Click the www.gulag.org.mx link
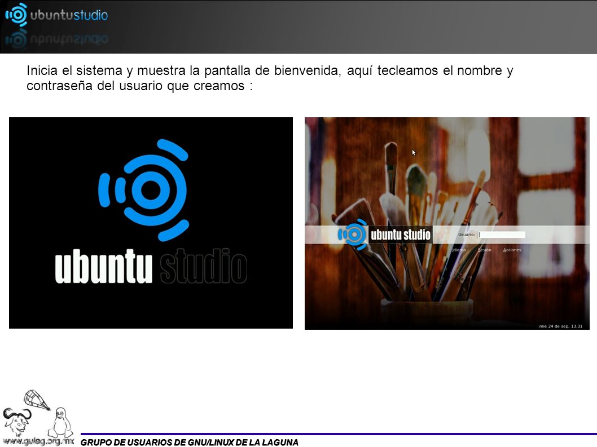 point(38,441)
